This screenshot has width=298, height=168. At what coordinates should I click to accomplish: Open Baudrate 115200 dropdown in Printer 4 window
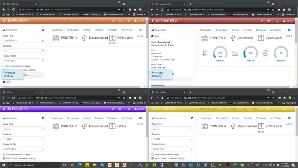tap(172, 139)
